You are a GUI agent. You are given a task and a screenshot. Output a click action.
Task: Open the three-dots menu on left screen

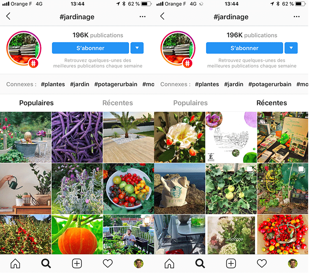click(143, 17)
